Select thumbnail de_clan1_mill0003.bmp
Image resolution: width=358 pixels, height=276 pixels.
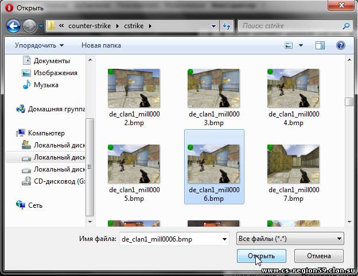213,88
